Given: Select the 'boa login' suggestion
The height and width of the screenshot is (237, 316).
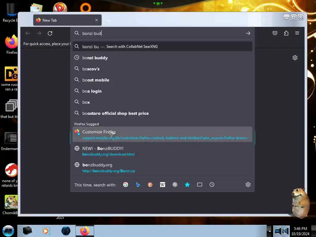Looking at the screenshot, I should point(162,91).
